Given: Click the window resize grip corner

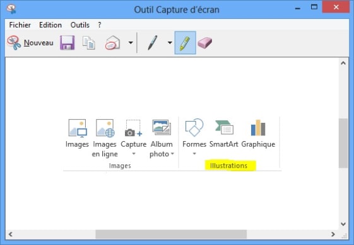Looking at the screenshot, I should click(x=345, y=236).
